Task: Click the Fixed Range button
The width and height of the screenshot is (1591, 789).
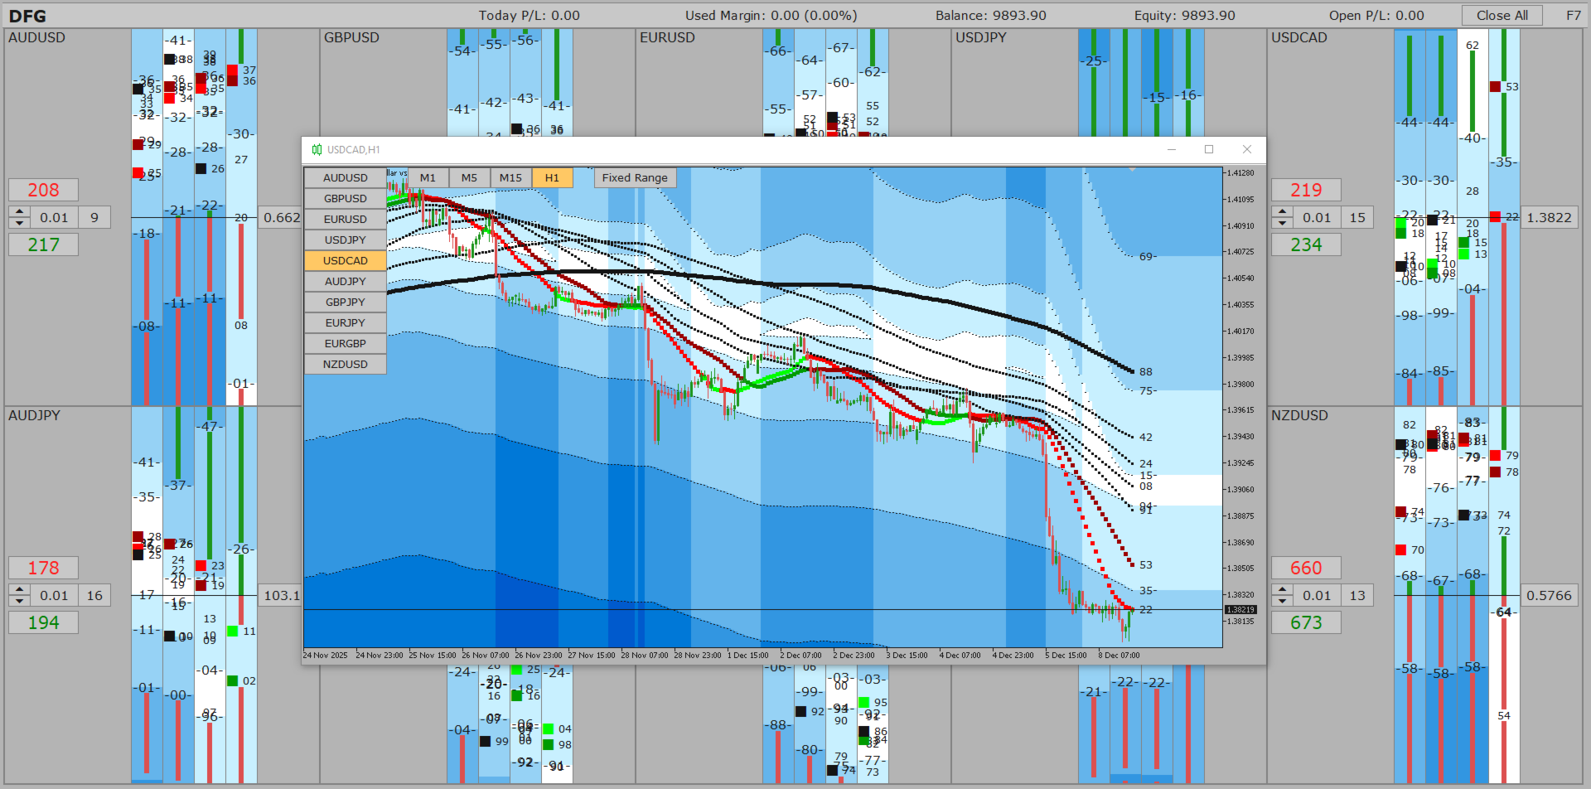Action: pos(635,177)
